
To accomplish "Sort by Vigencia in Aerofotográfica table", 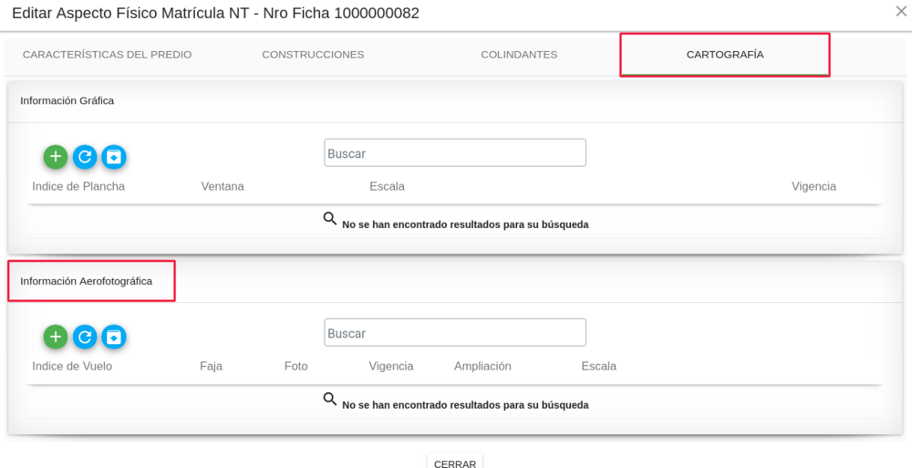I will [x=391, y=366].
